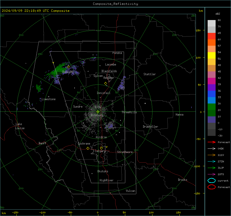Image resolution: width=231 pixels, height=216 pixels.
Task: Click the cyan current ellipse legend icon
Action: (211, 181)
